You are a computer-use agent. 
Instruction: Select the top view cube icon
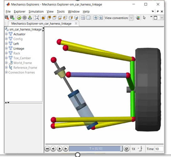(x=54, y=18)
